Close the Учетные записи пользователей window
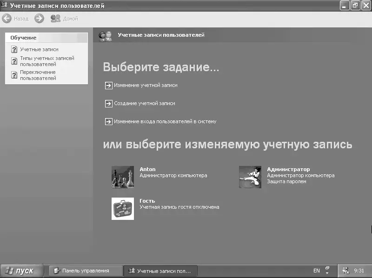The height and width of the screenshot is (278, 372). click(366, 5)
